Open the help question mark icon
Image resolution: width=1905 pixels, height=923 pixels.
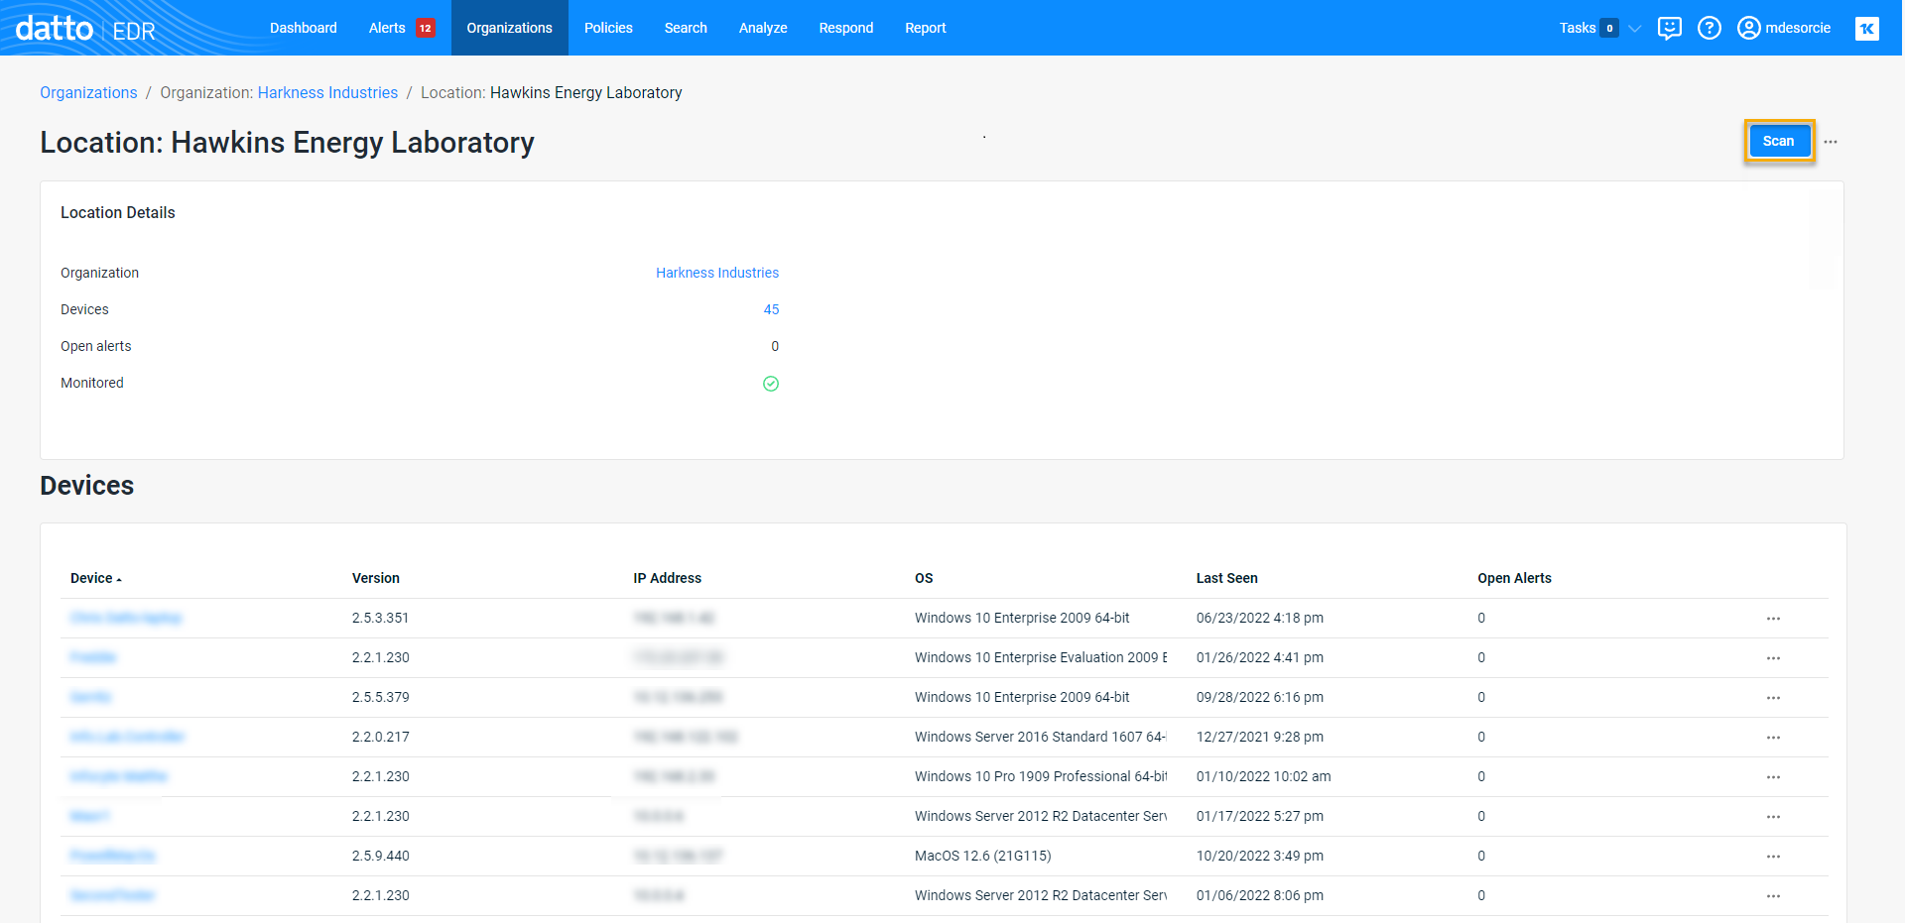point(1710,28)
